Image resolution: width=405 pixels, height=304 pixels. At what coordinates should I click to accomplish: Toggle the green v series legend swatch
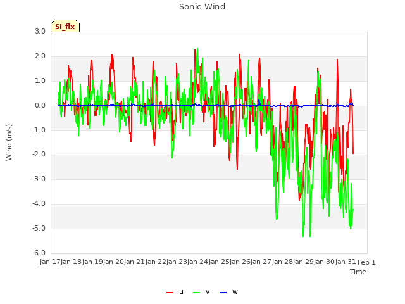click(197, 293)
